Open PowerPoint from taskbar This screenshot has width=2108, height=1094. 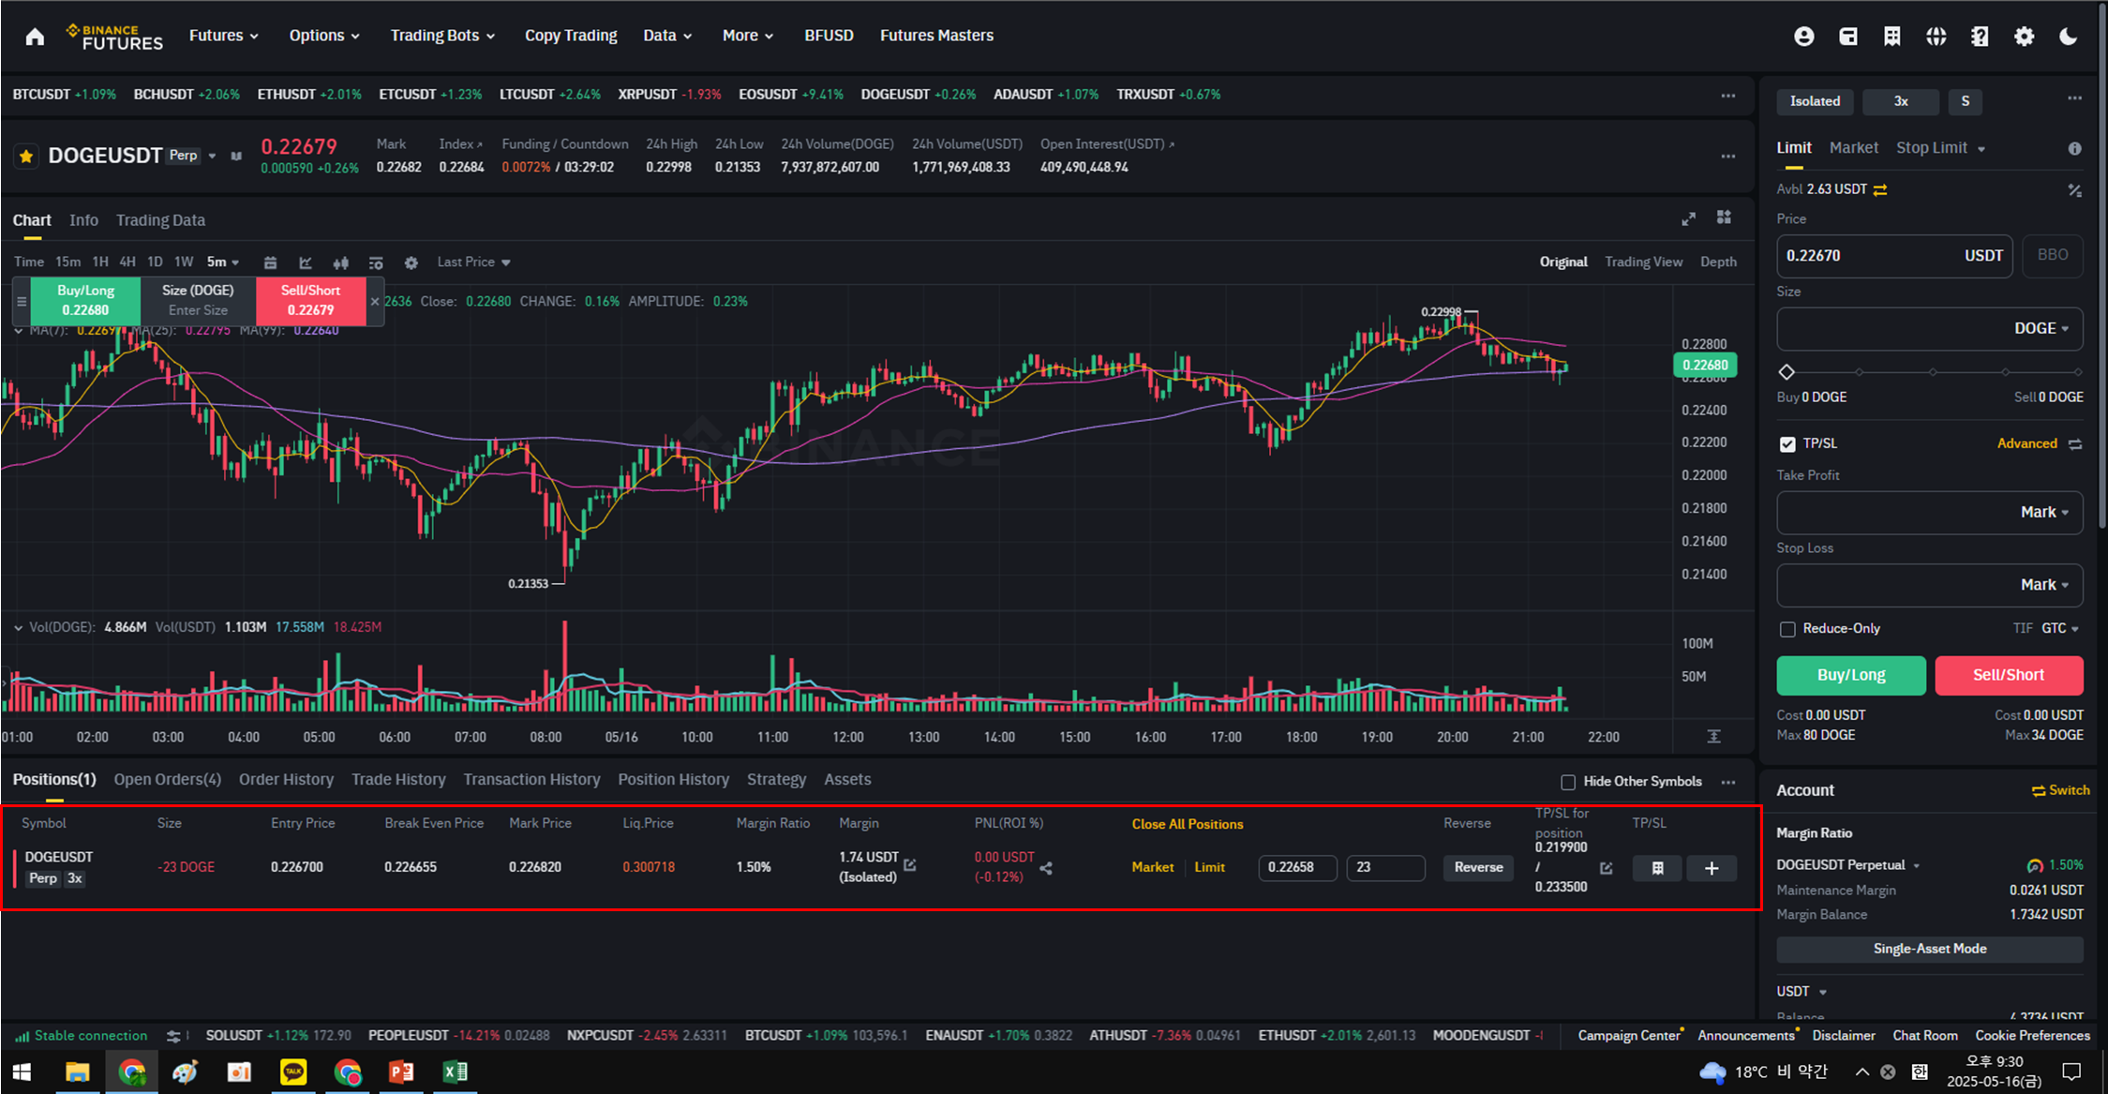tap(401, 1072)
